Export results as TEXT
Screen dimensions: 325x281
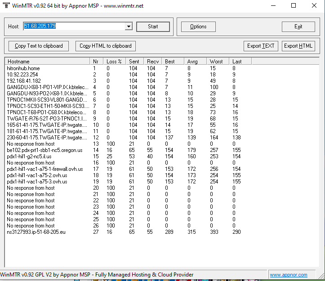tap(261, 46)
